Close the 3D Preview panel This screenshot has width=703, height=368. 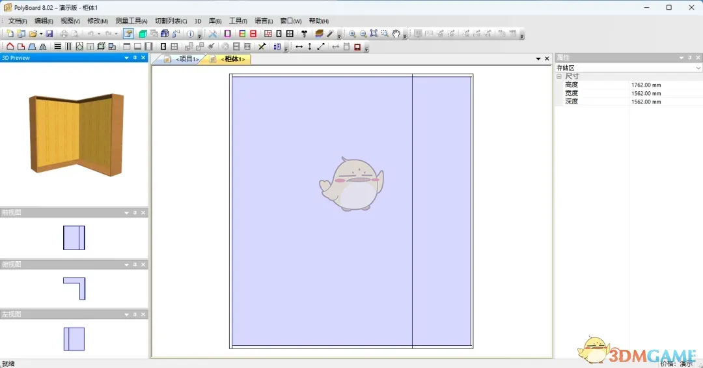(x=143, y=58)
